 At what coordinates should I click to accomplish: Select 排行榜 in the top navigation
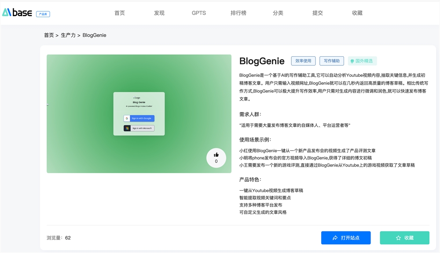[x=238, y=13]
